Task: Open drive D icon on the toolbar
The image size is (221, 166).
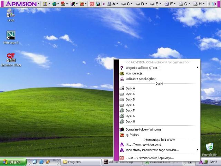Action: coord(138,4)
